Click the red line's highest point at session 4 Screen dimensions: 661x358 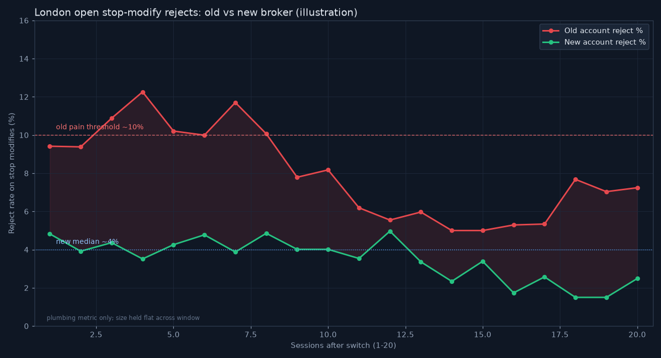pyautogui.click(x=143, y=92)
